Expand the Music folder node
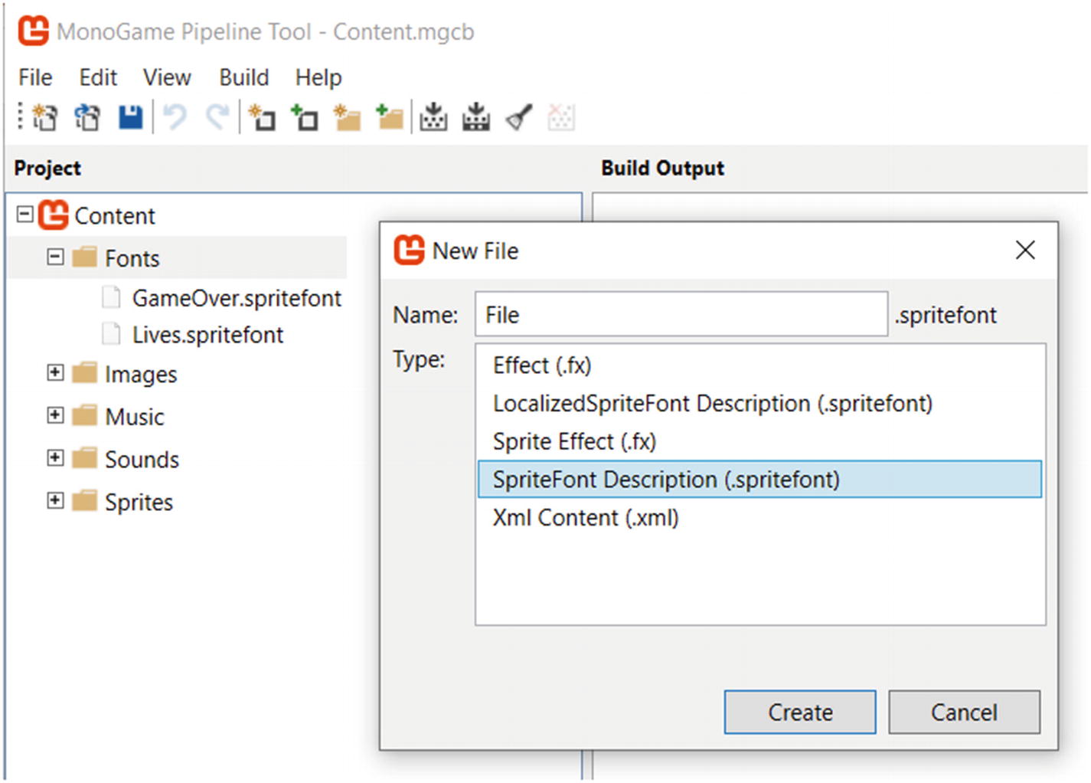 [x=55, y=415]
